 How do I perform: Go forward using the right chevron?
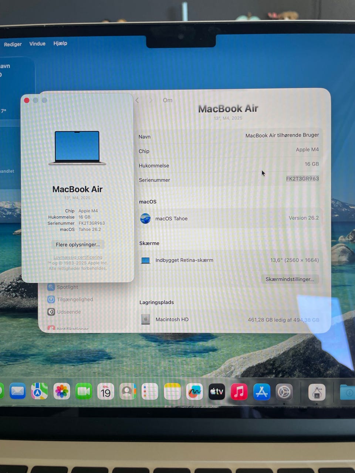point(151,100)
